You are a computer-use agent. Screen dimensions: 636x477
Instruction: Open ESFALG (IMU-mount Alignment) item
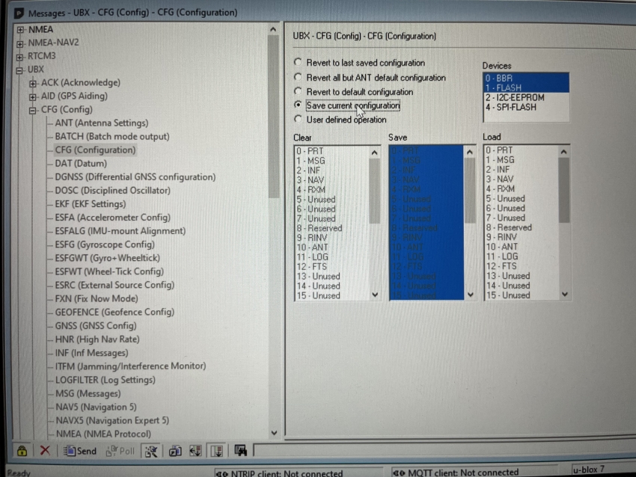(x=120, y=231)
